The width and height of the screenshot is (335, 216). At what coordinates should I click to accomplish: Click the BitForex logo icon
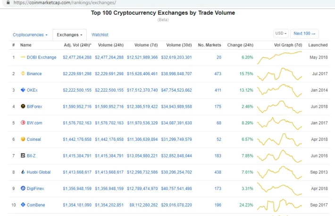tap(23, 106)
